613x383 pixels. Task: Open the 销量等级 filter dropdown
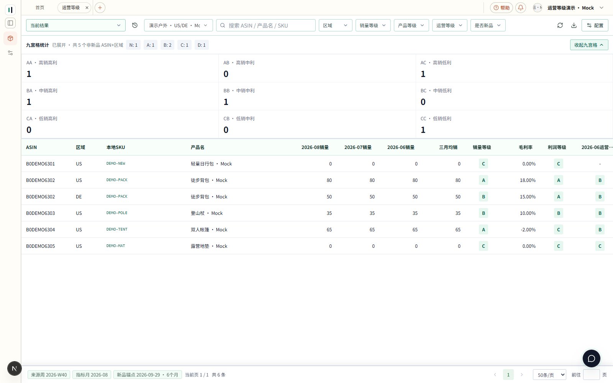pyautogui.click(x=373, y=25)
